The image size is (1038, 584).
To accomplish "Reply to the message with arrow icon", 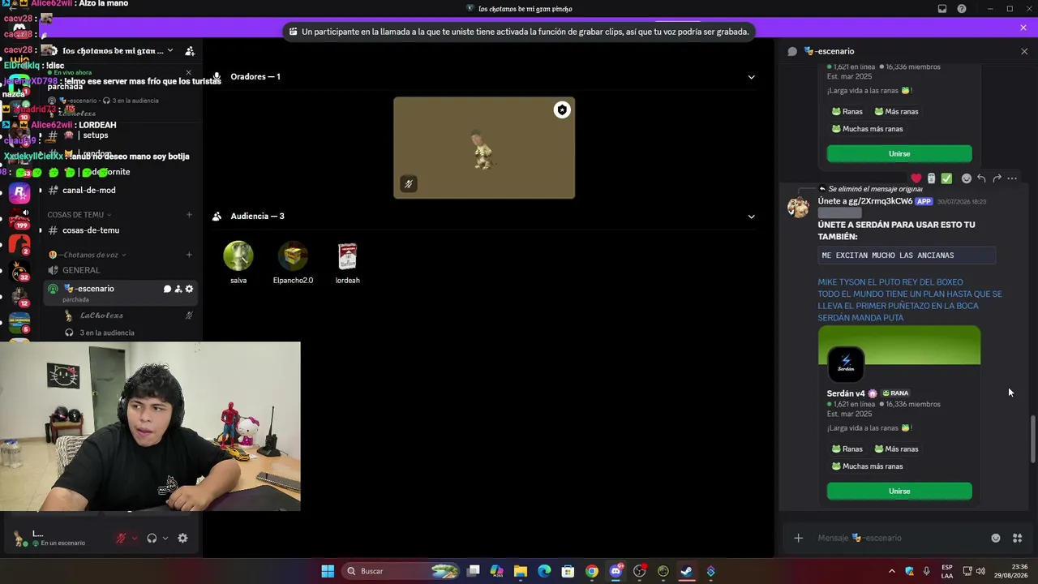I will 981,178.
